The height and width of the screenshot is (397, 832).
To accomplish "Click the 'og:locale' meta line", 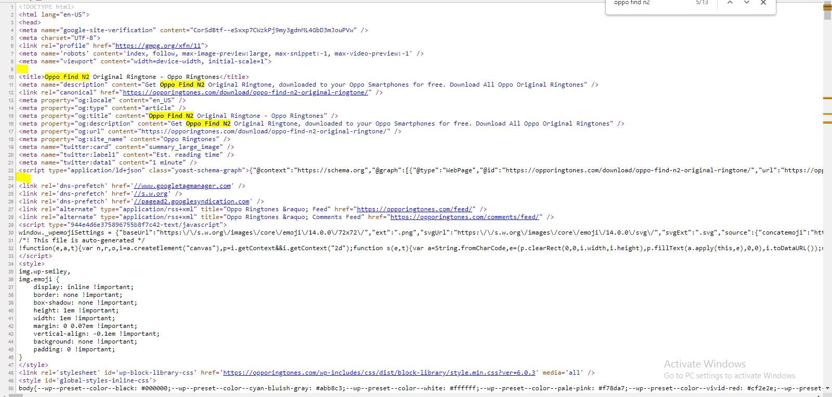I will coord(102,100).
